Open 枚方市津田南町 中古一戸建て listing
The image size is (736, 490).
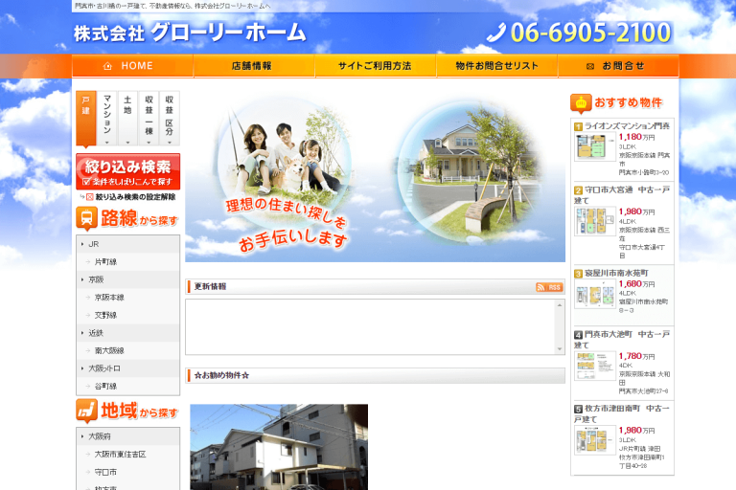[x=622, y=413]
